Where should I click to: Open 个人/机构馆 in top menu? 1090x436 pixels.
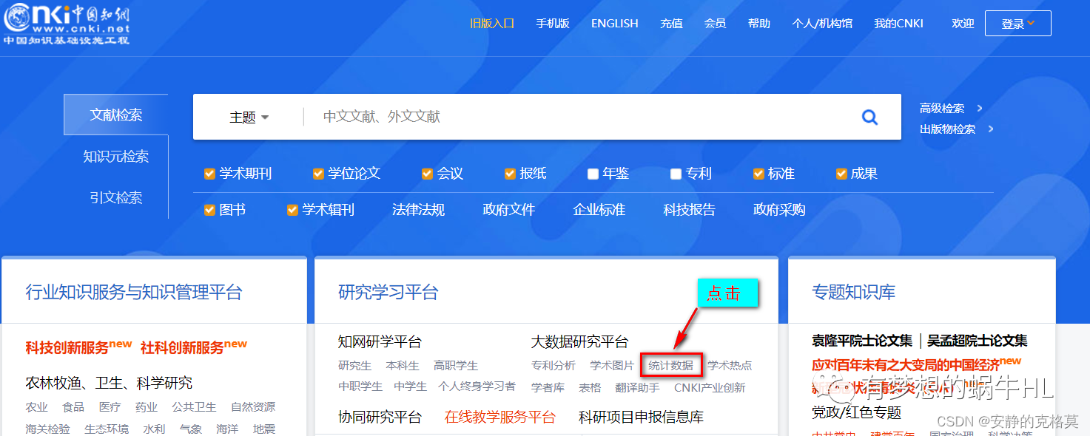click(822, 24)
